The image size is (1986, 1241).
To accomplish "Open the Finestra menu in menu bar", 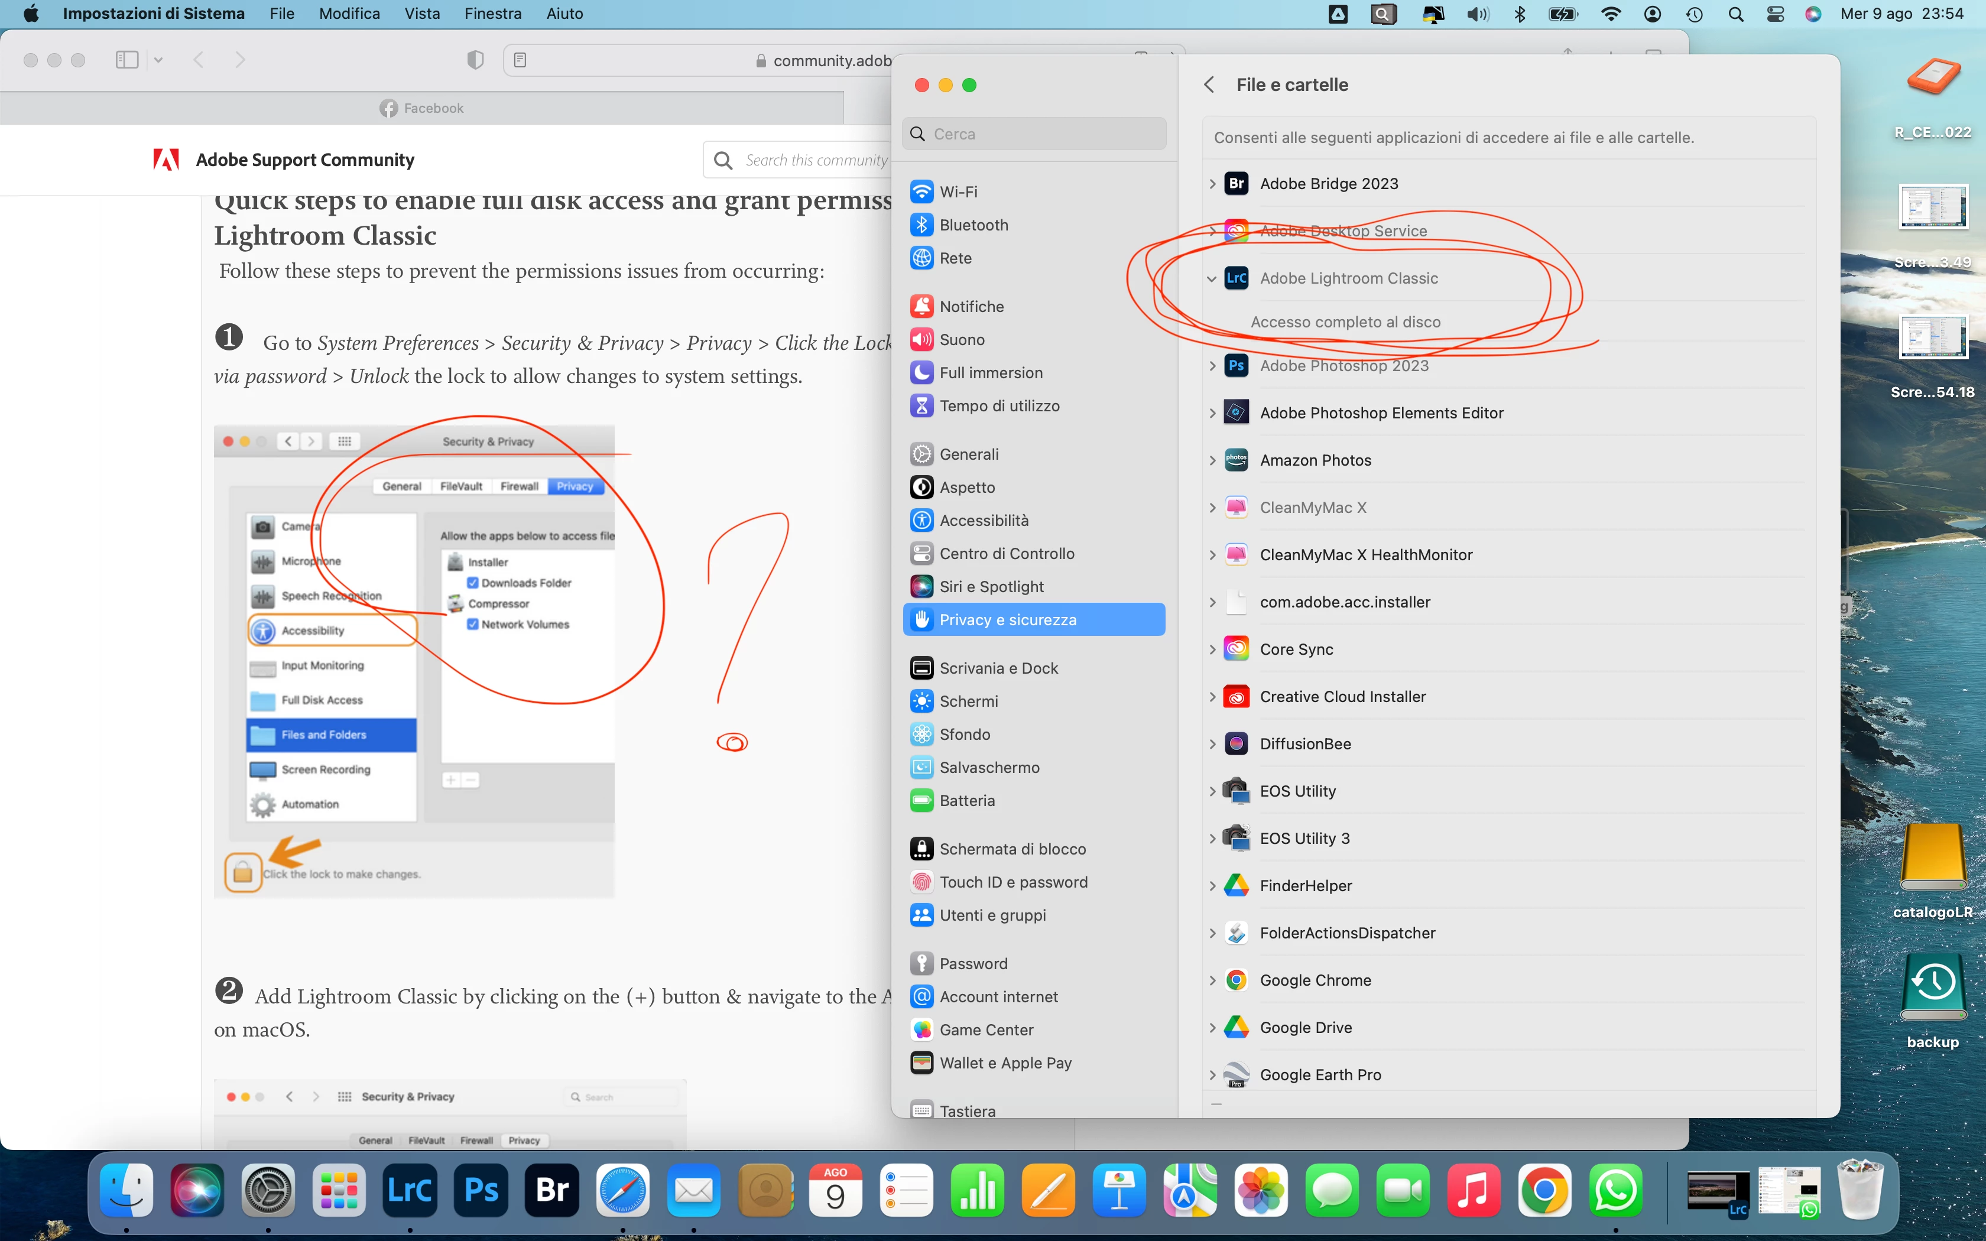I will click(x=492, y=14).
